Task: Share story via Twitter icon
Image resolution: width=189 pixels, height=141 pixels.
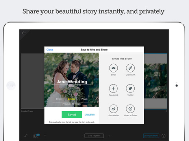Action: [x=130, y=89]
